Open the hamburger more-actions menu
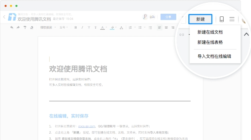Image resolution: width=251 pixels, height=140 pixels. pos(232,19)
